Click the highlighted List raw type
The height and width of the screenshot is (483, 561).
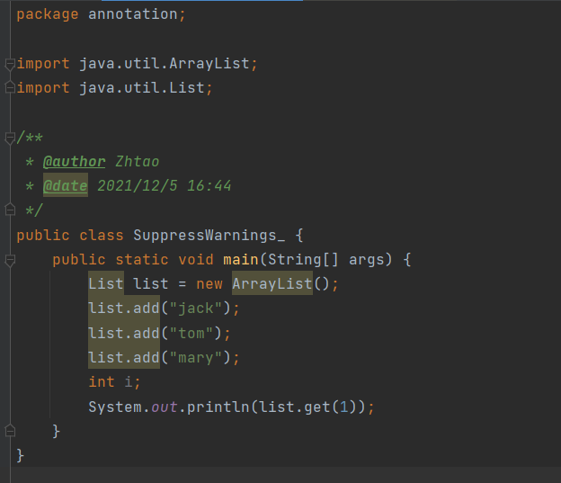point(106,283)
